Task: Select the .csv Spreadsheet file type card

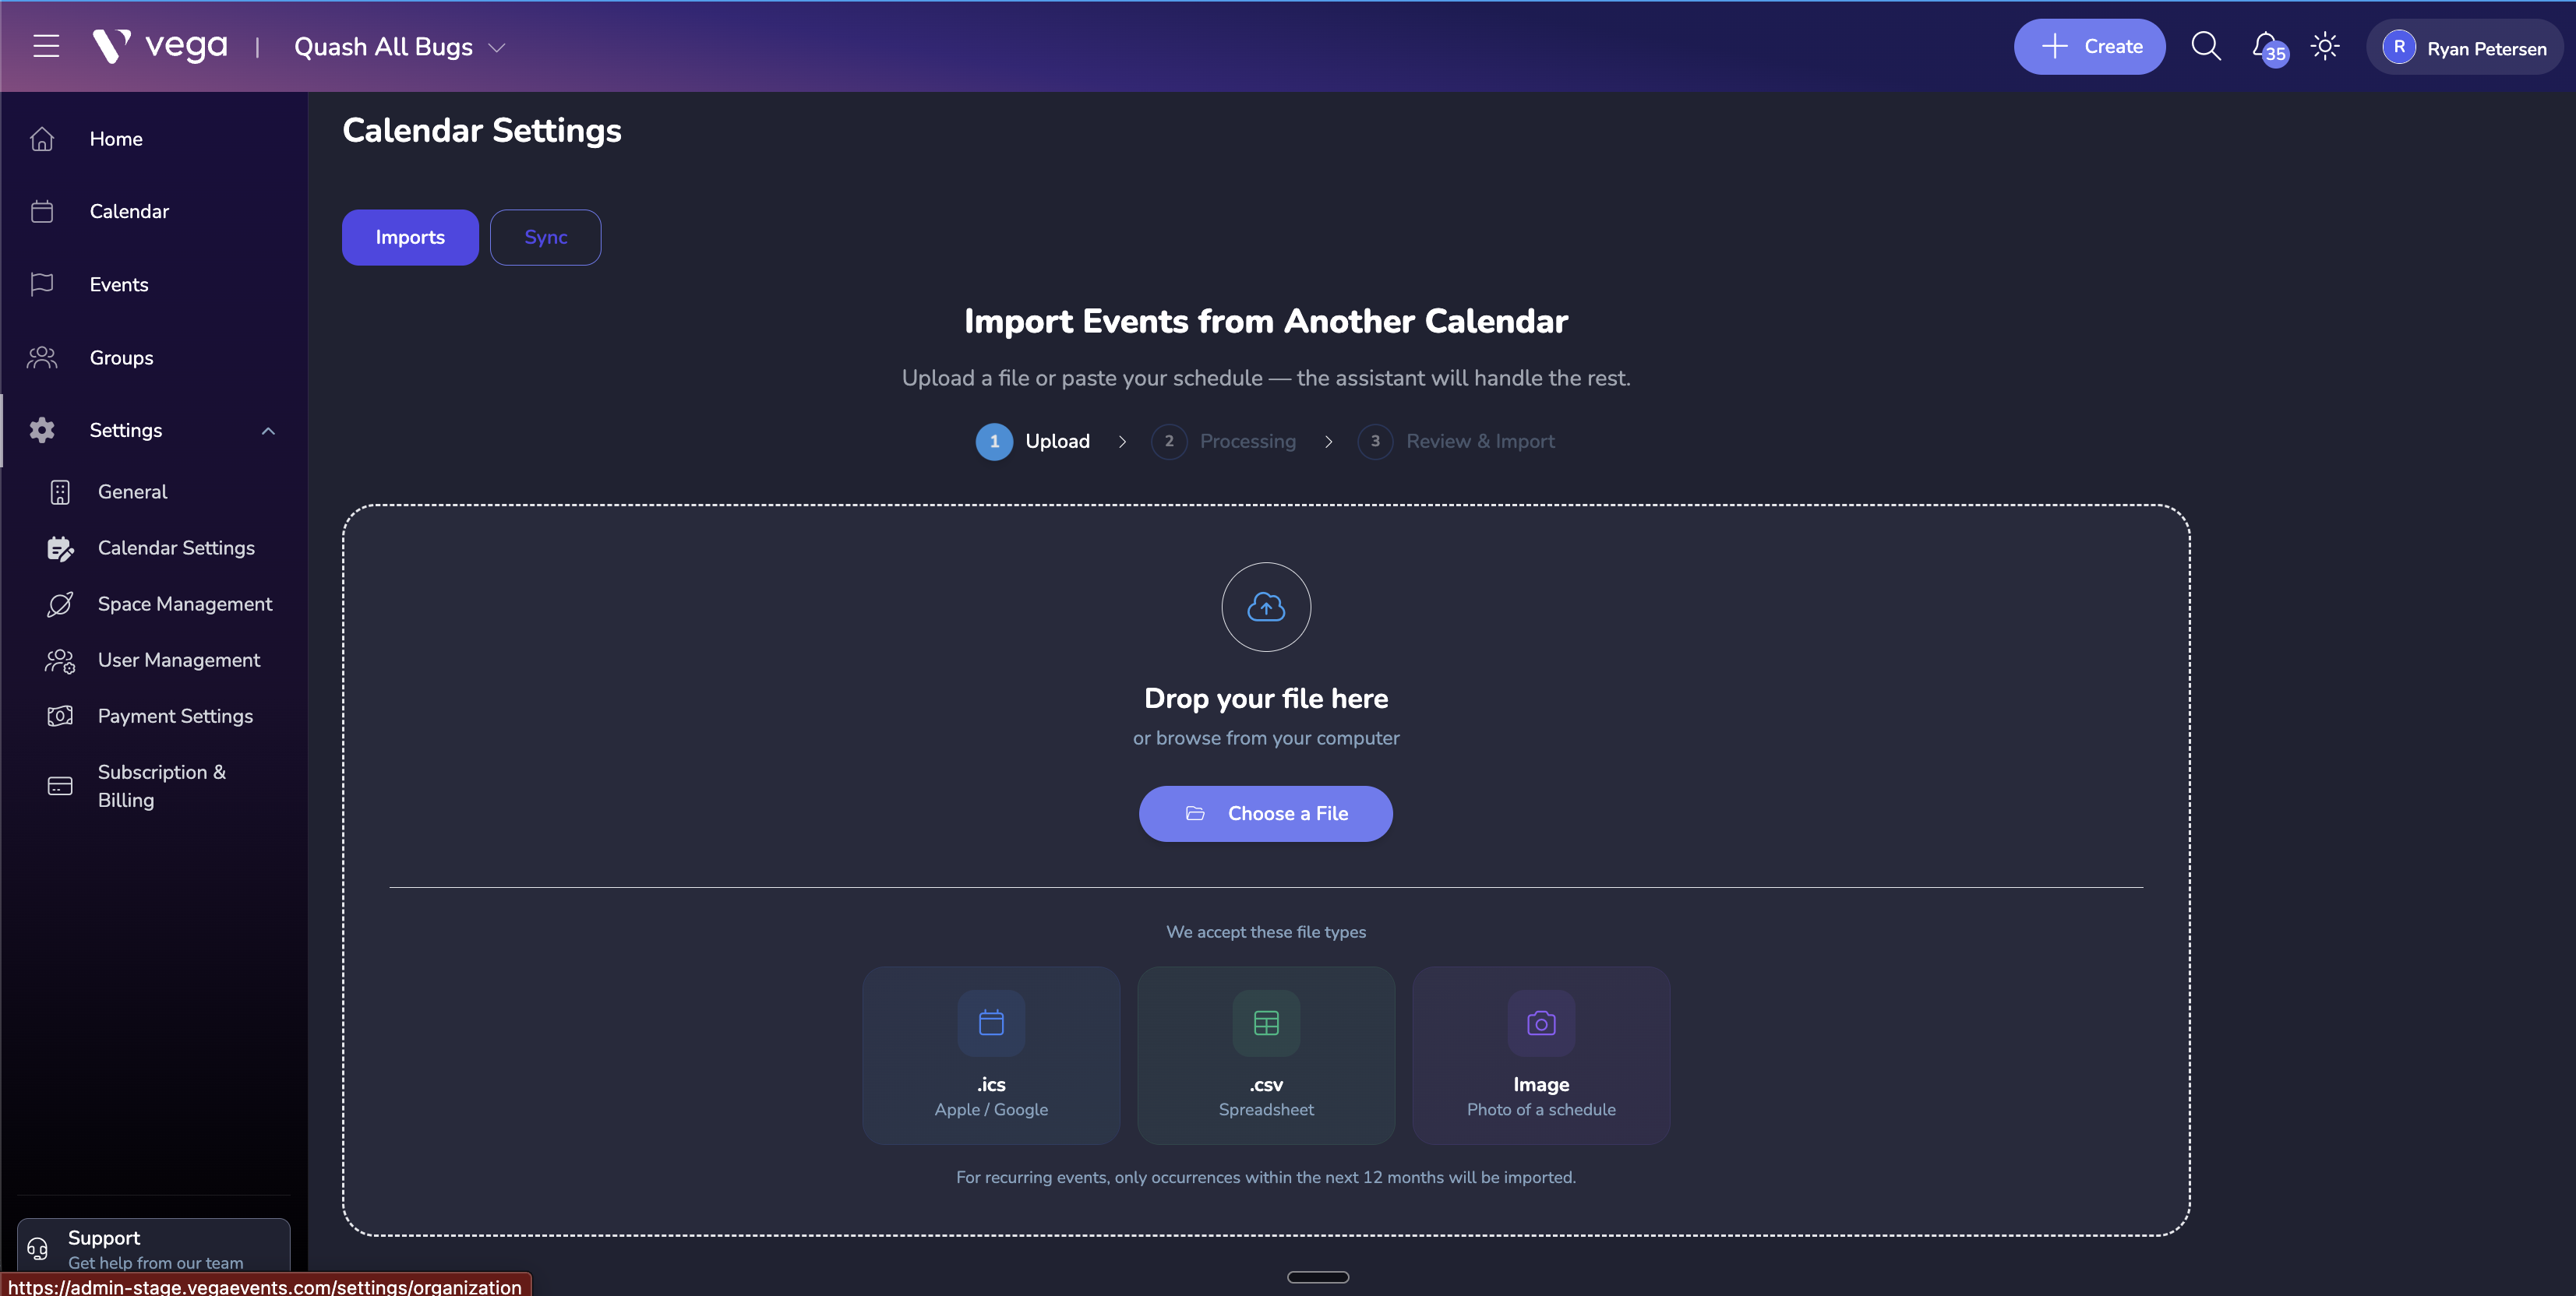Action: (x=1265, y=1055)
